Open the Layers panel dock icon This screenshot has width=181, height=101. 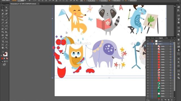(x=178, y=50)
